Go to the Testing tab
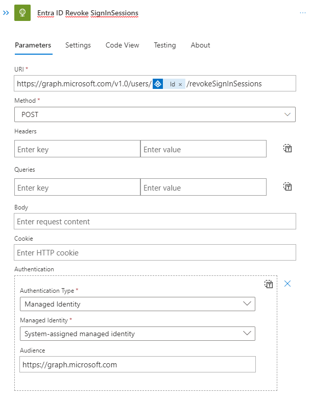 pyautogui.click(x=165, y=45)
